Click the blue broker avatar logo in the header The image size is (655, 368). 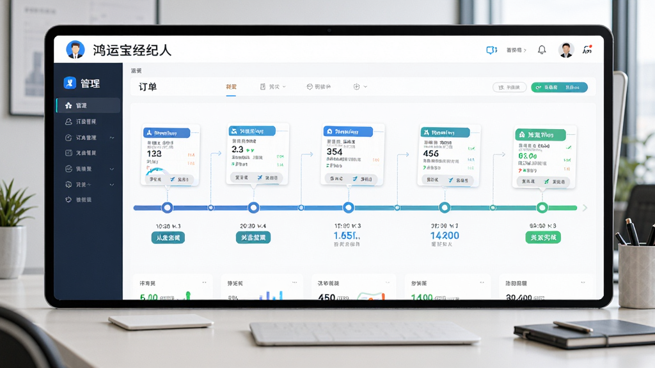click(75, 50)
